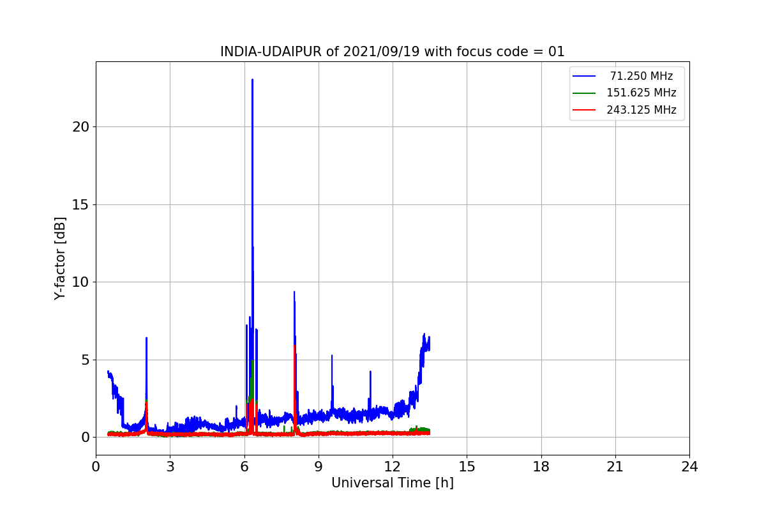
Task: Click the y-axis tick label 15
Action: tap(82, 204)
